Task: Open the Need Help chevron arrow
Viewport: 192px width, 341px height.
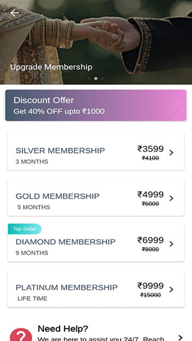Action: 180,337
